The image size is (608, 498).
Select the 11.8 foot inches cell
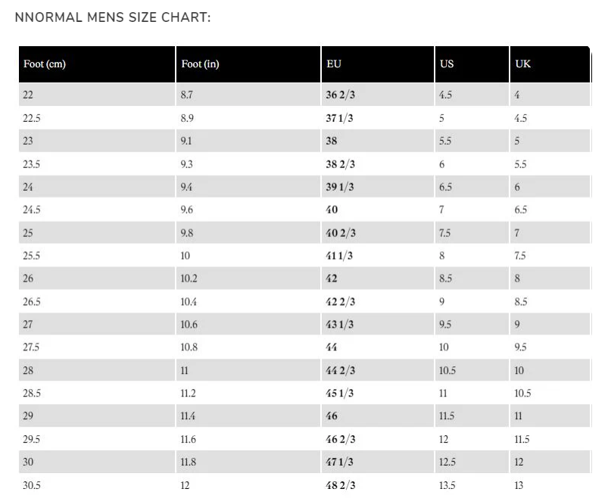coord(248,462)
